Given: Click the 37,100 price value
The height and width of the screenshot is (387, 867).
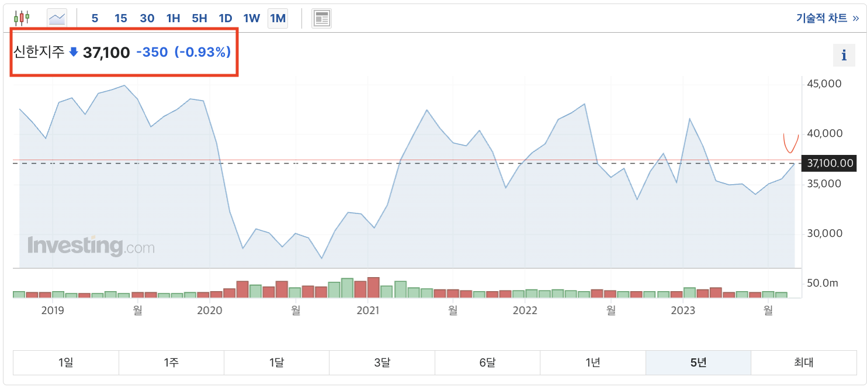Looking at the screenshot, I should click(106, 53).
